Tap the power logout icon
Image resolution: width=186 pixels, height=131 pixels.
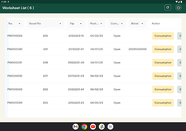pos(178,8)
